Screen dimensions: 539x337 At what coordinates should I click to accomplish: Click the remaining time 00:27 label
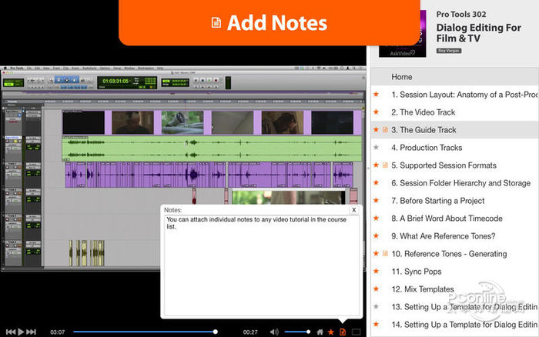click(x=250, y=332)
